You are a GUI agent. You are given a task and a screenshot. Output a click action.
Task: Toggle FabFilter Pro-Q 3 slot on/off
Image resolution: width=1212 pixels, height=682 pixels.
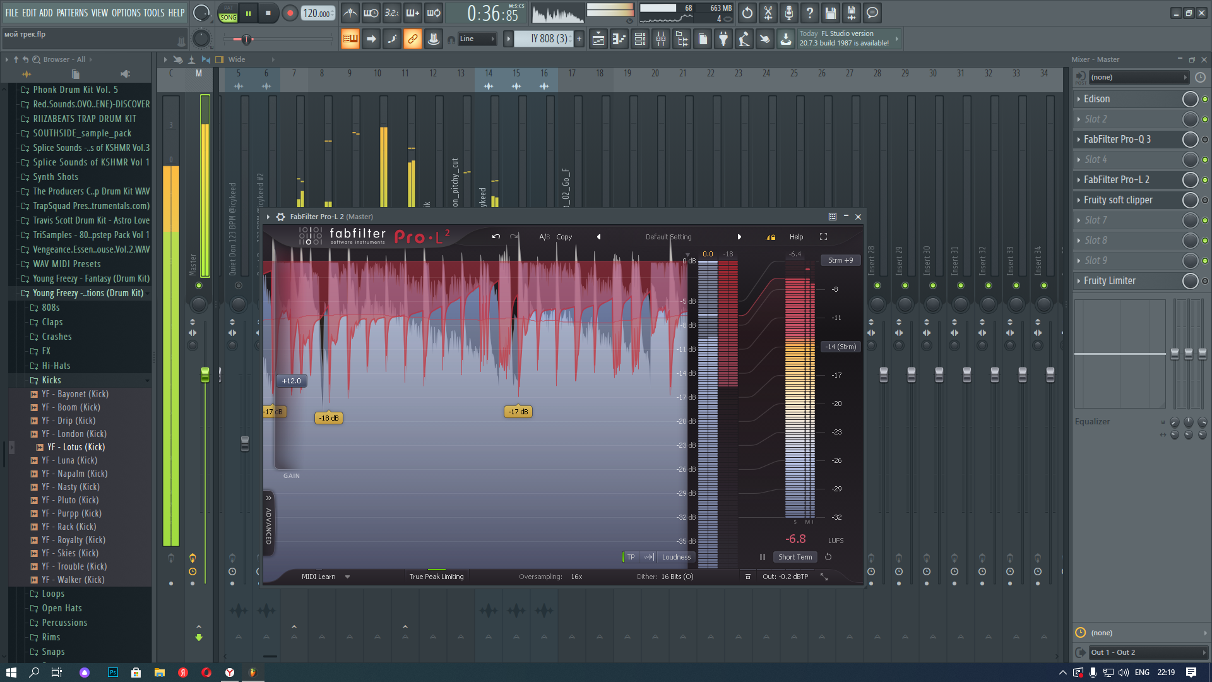[1204, 140]
